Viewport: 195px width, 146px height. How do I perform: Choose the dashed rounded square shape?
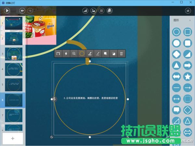188,99
